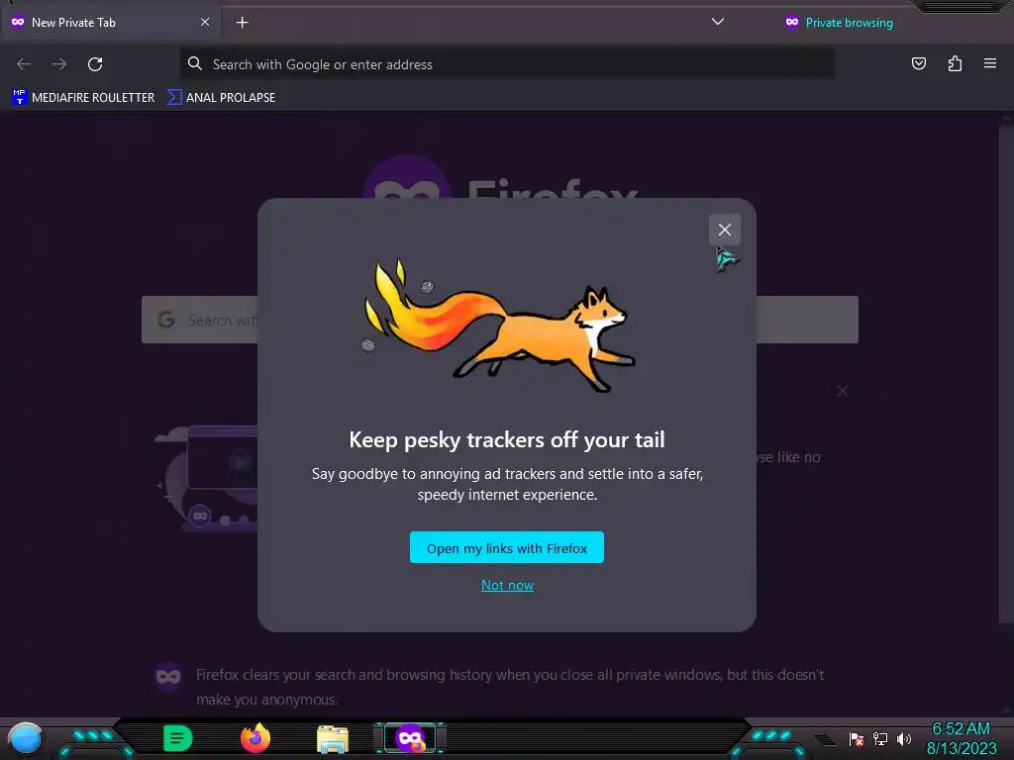1014x760 pixels.
Task: Click the Private browsing indicator
Action: click(839, 23)
